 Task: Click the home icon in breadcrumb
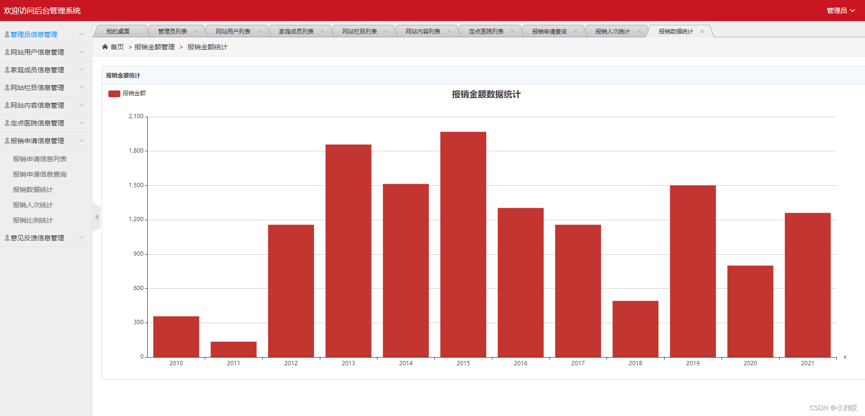105,47
